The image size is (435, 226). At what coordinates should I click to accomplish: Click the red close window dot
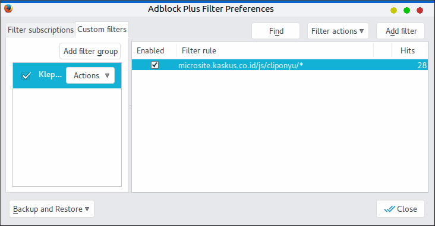[420, 11]
